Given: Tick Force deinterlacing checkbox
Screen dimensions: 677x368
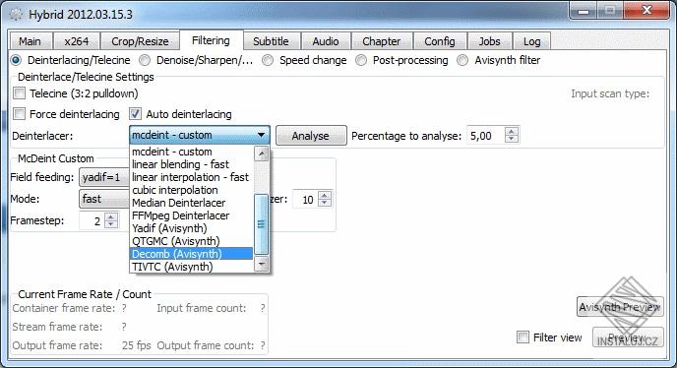Looking at the screenshot, I should coord(19,114).
